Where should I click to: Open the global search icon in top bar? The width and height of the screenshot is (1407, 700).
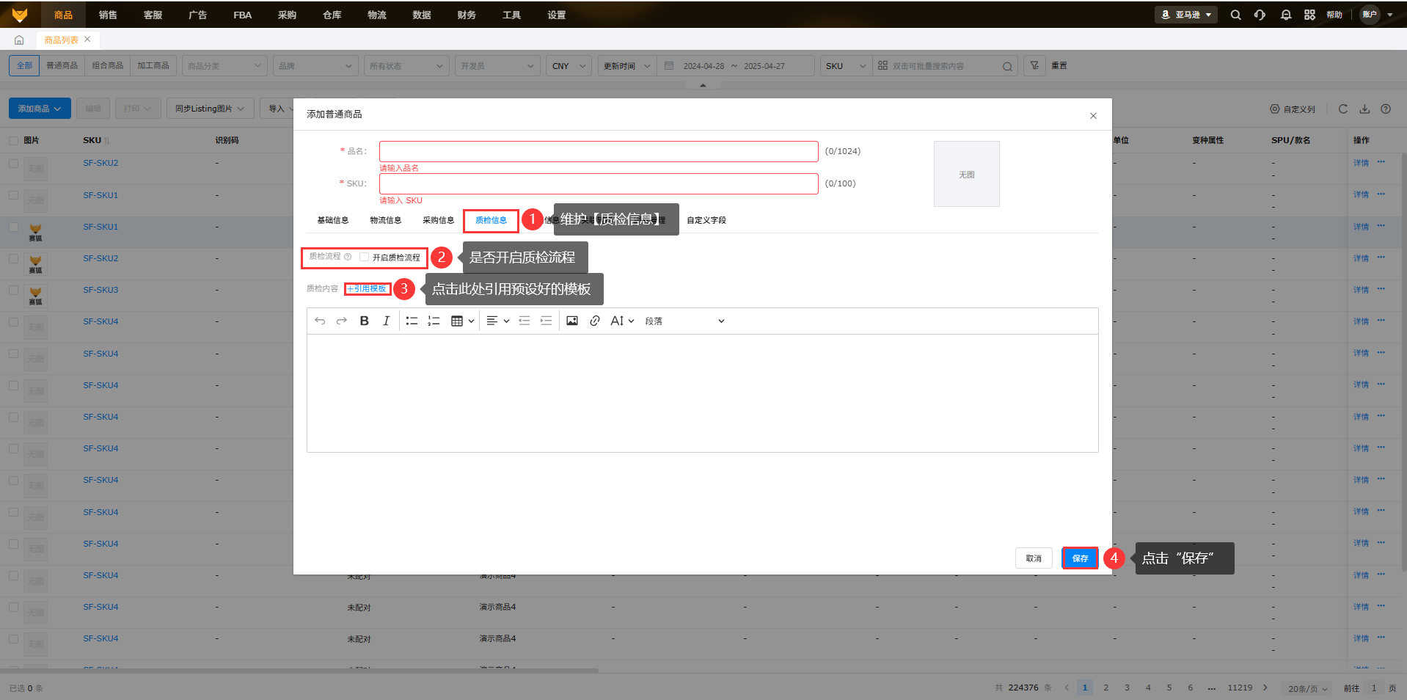pos(1236,15)
